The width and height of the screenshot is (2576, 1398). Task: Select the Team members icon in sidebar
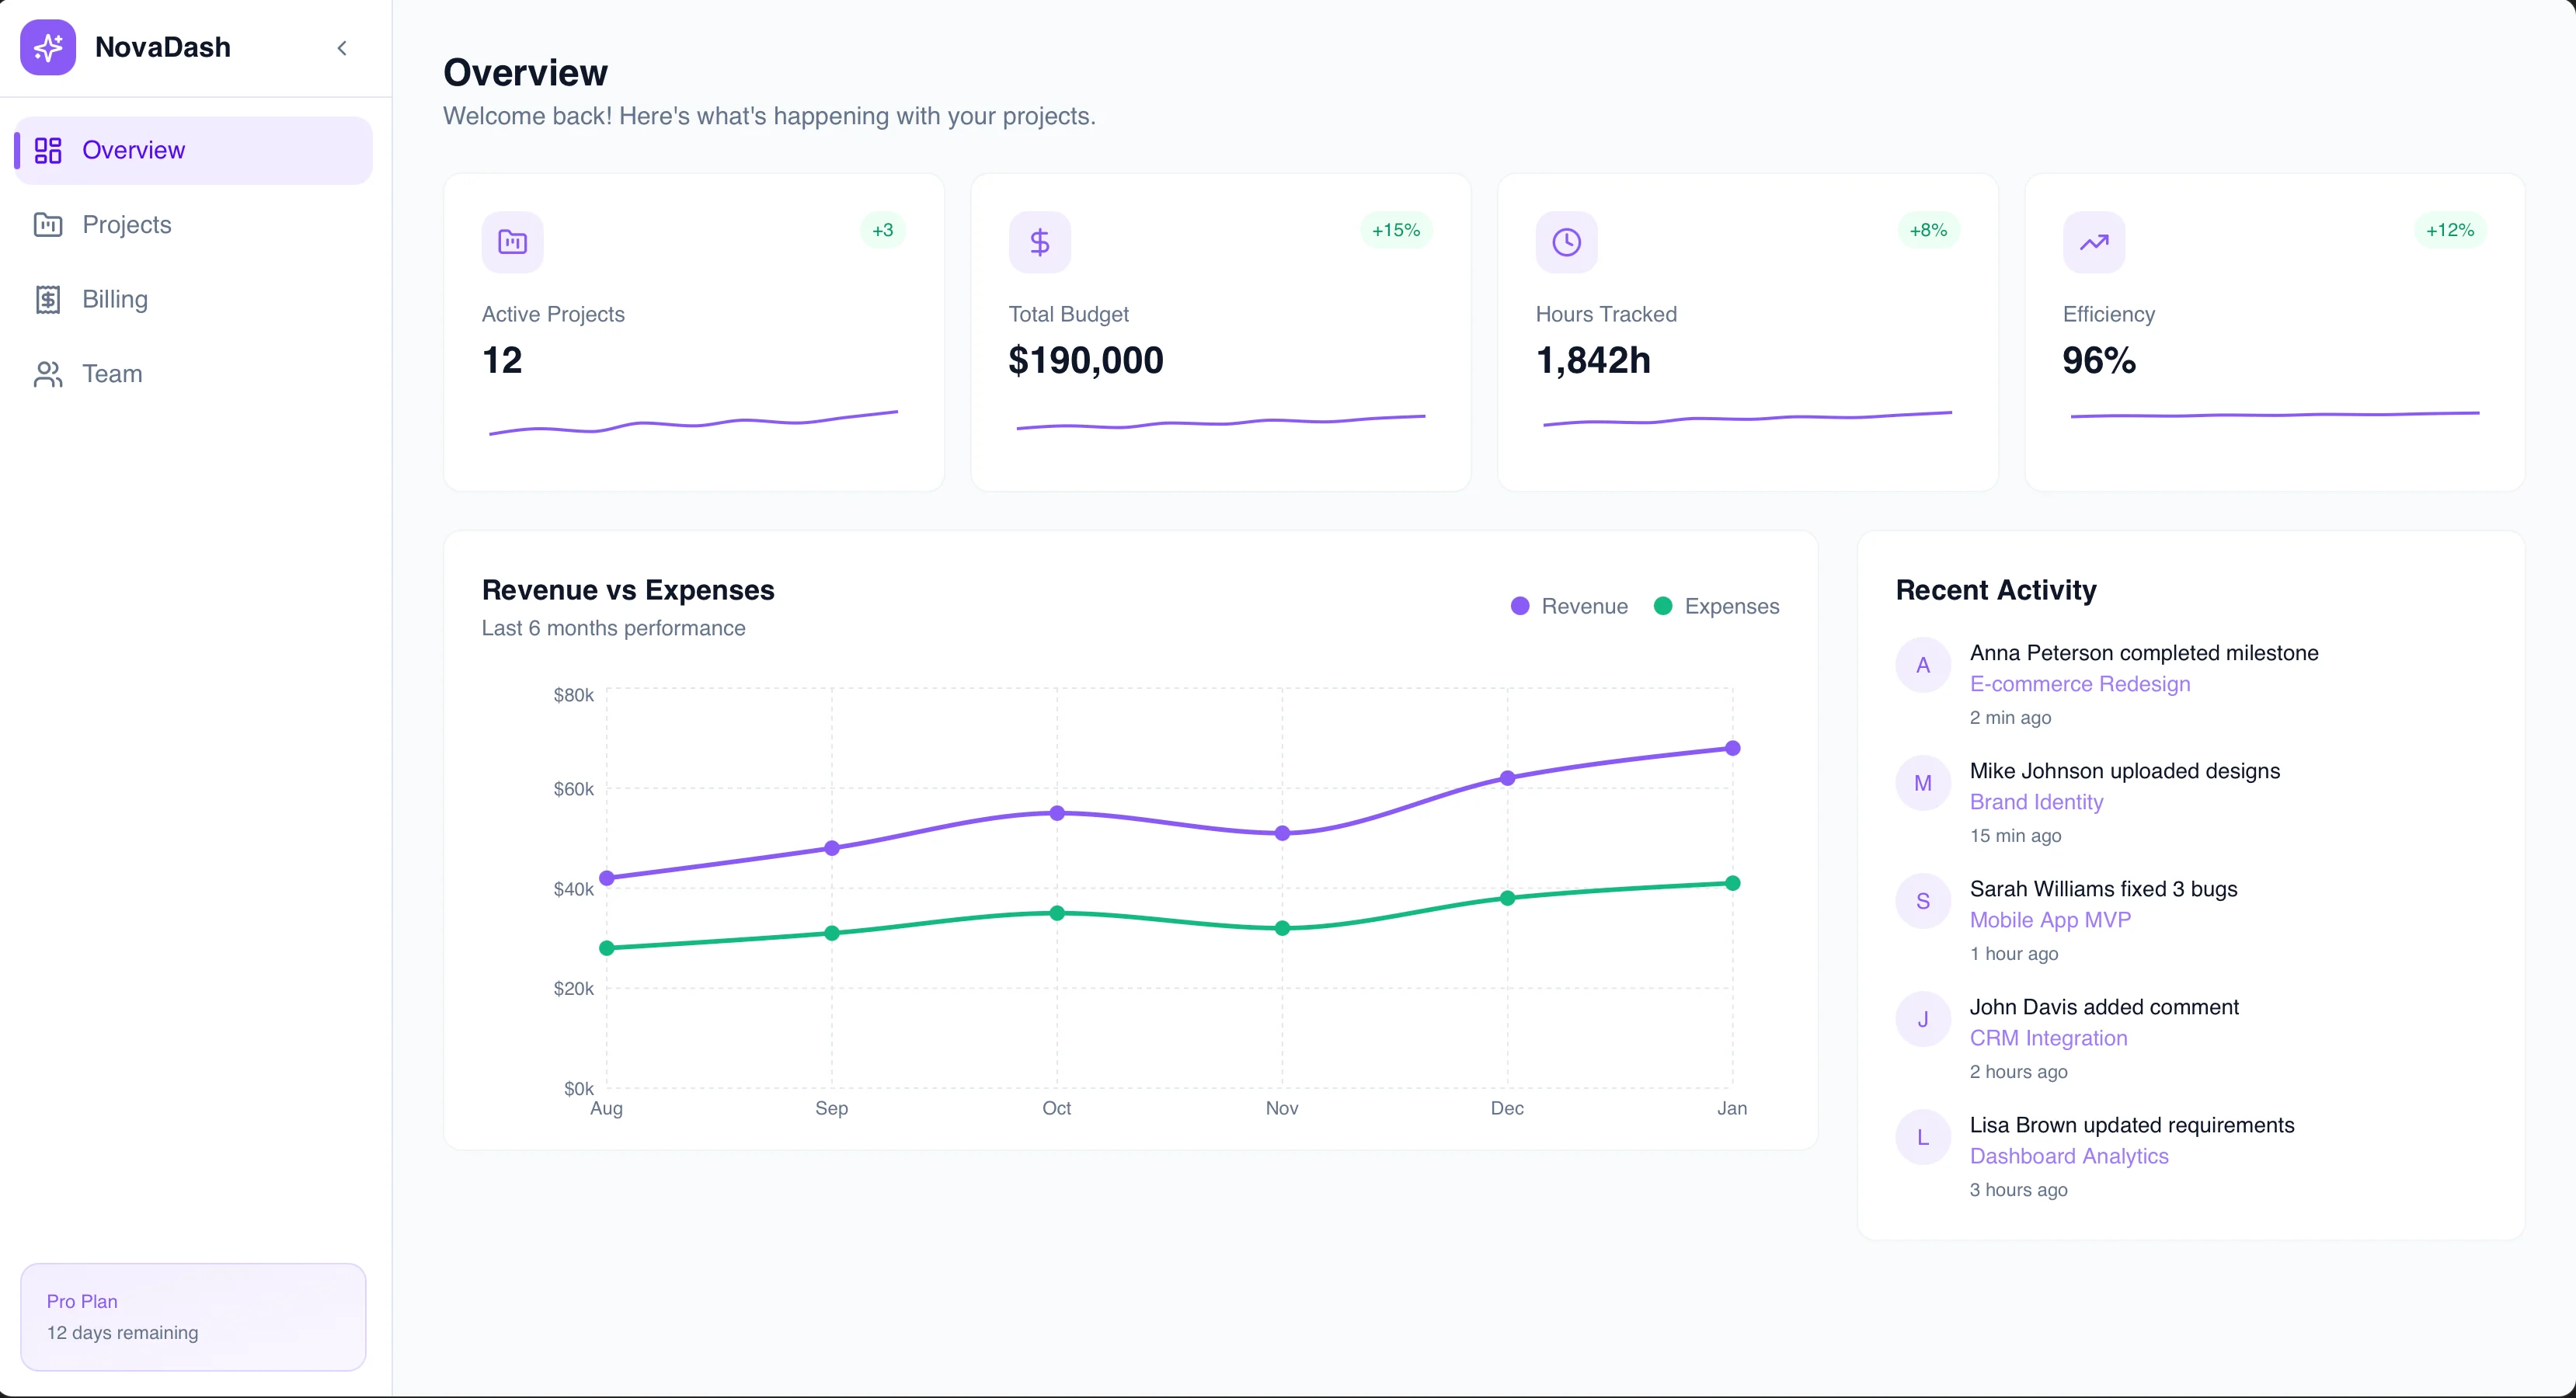tap(48, 373)
